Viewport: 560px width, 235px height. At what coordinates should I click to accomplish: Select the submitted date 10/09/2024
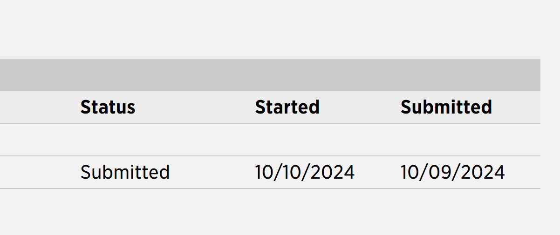pos(453,172)
